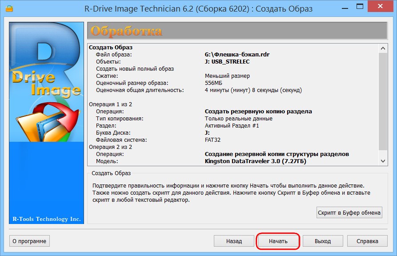Select the Файл образа row
This screenshot has height=256, width=397.
(x=233, y=54)
